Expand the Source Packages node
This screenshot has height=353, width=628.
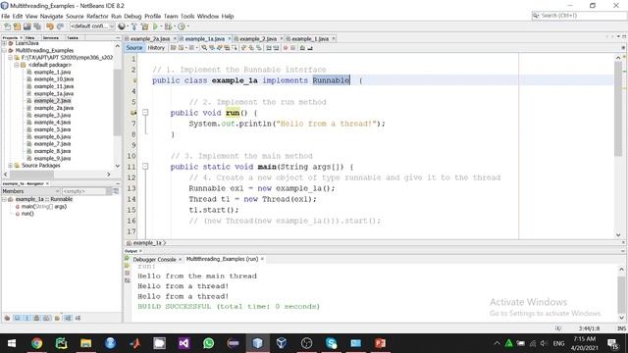[11, 166]
